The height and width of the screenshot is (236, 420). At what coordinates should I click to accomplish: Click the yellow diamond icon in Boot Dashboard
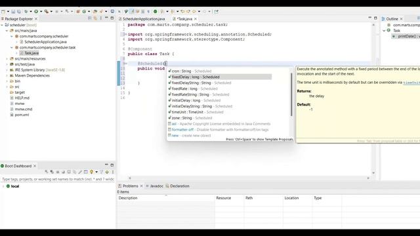[x=107, y=172]
